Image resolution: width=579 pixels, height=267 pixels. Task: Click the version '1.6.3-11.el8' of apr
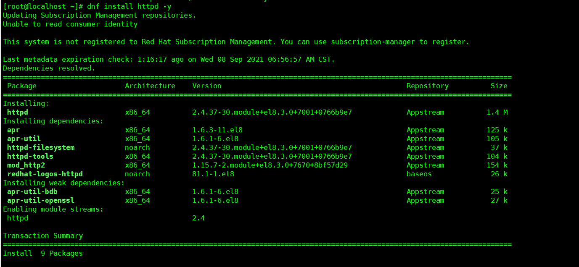point(217,130)
